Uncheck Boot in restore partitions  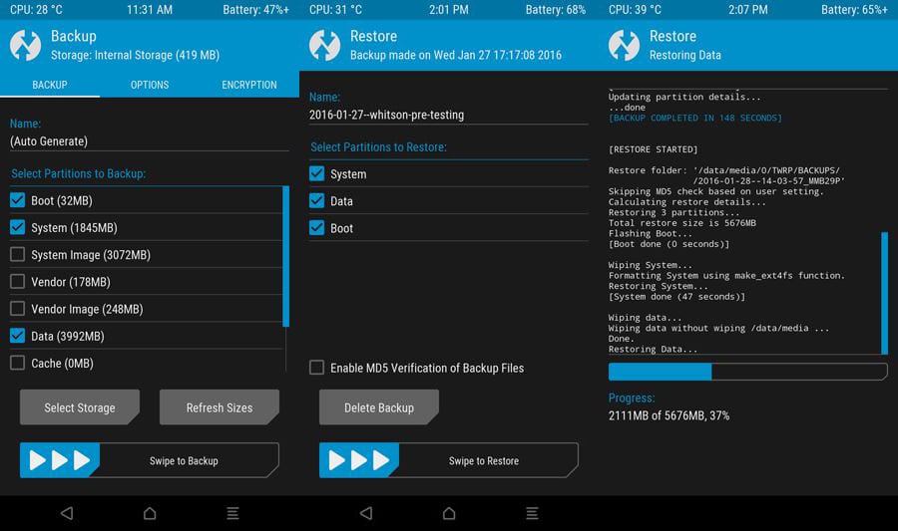click(x=316, y=227)
